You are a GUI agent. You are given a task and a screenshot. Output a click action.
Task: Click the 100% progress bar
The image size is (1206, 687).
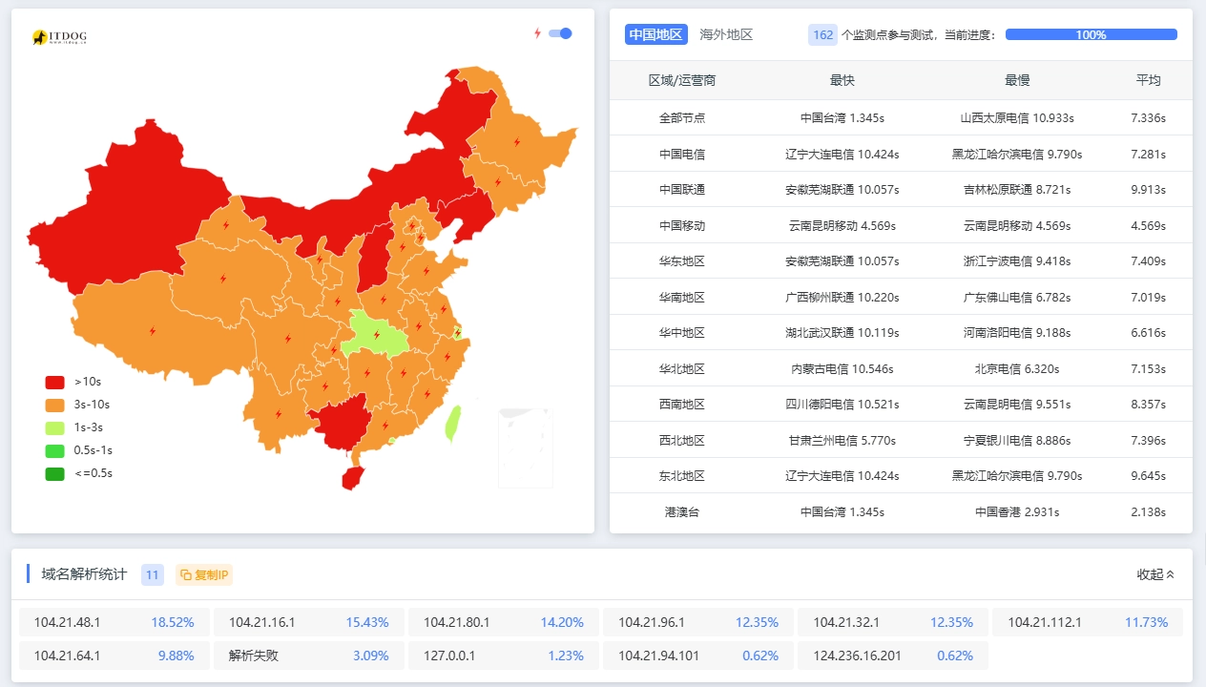pos(1091,34)
